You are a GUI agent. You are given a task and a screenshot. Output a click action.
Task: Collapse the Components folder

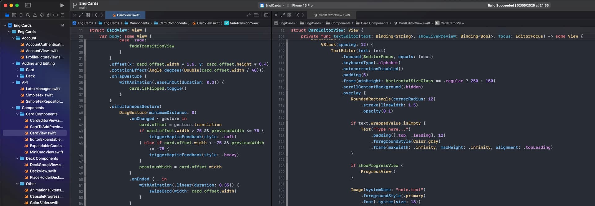[x=13, y=108]
